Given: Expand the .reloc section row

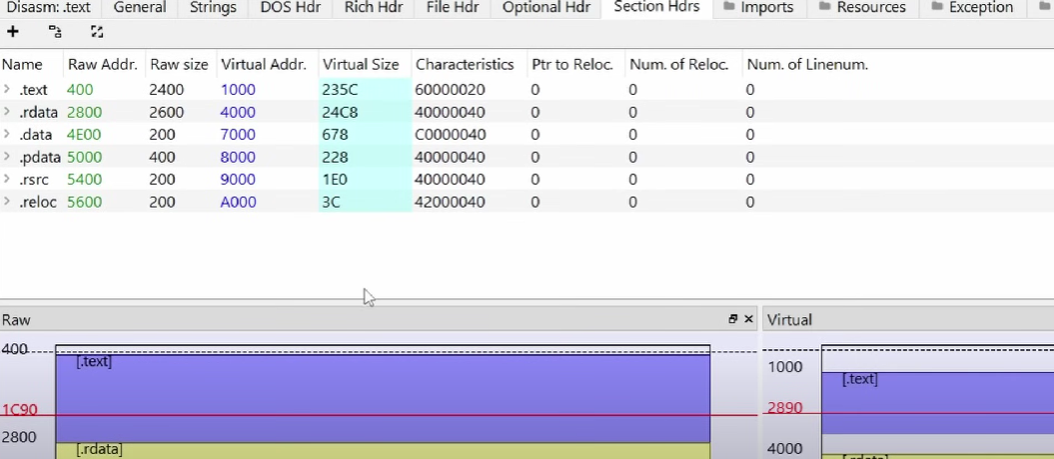Looking at the screenshot, I should (x=8, y=203).
